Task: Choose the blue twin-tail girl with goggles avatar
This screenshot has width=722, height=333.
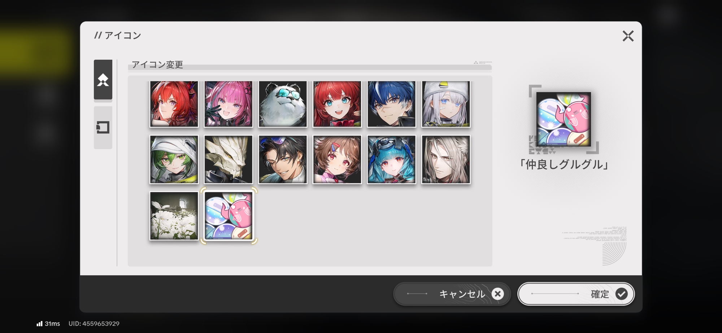Action: [x=392, y=160]
